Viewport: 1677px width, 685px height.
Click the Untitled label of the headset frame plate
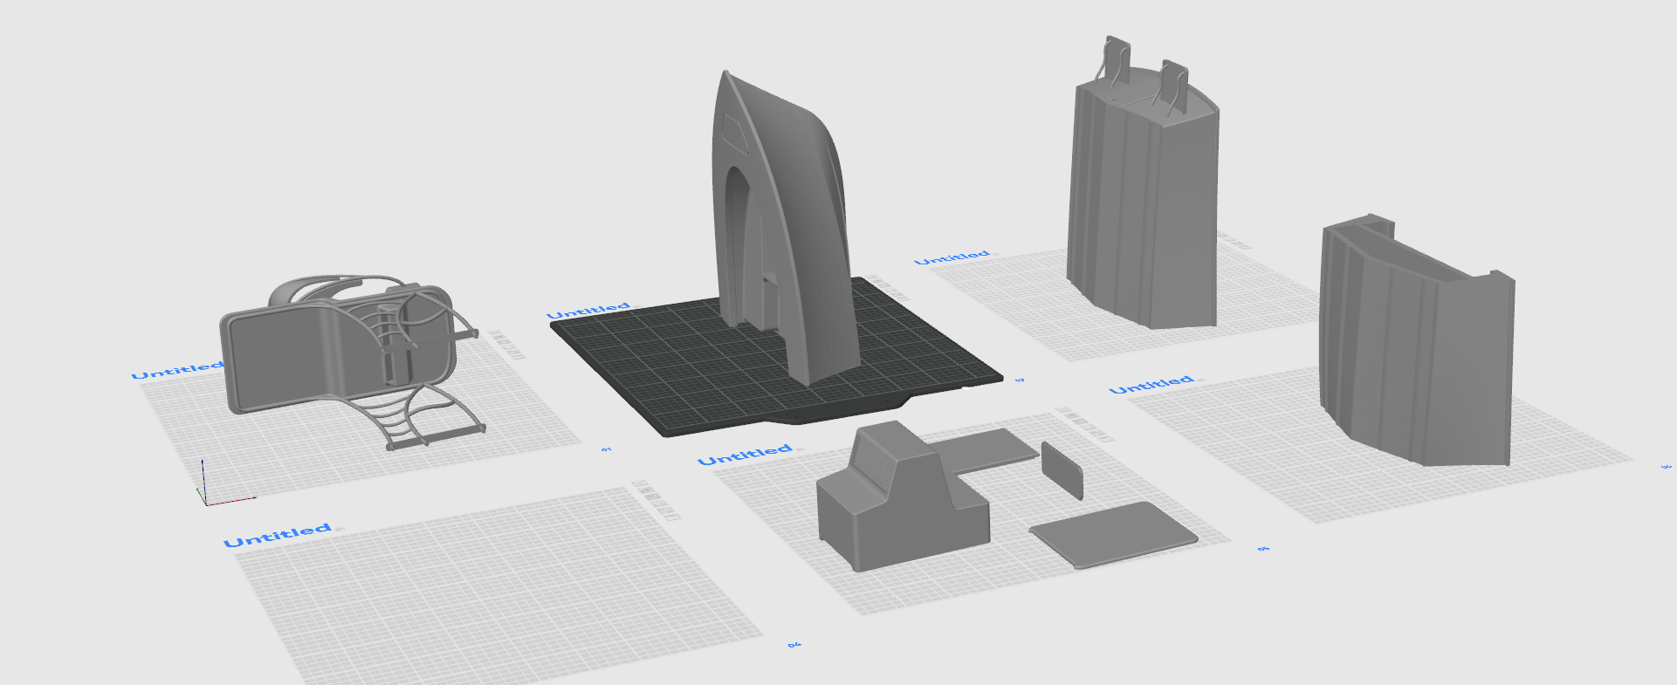click(x=177, y=370)
